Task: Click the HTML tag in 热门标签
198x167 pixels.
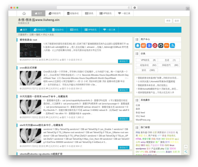Action: click(x=139, y=139)
